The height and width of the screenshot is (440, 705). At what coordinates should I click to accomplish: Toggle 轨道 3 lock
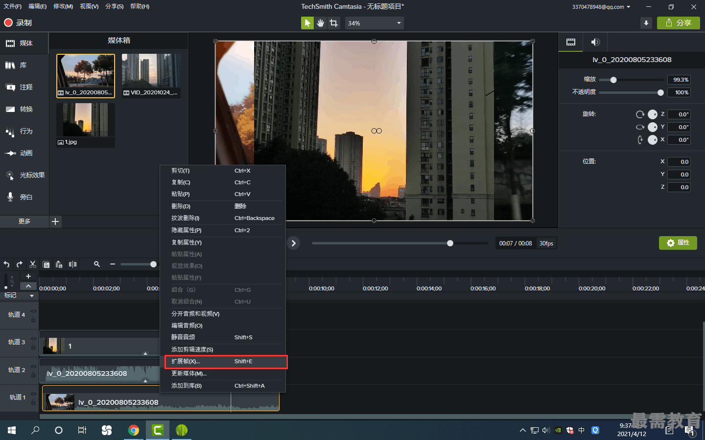click(33, 347)
